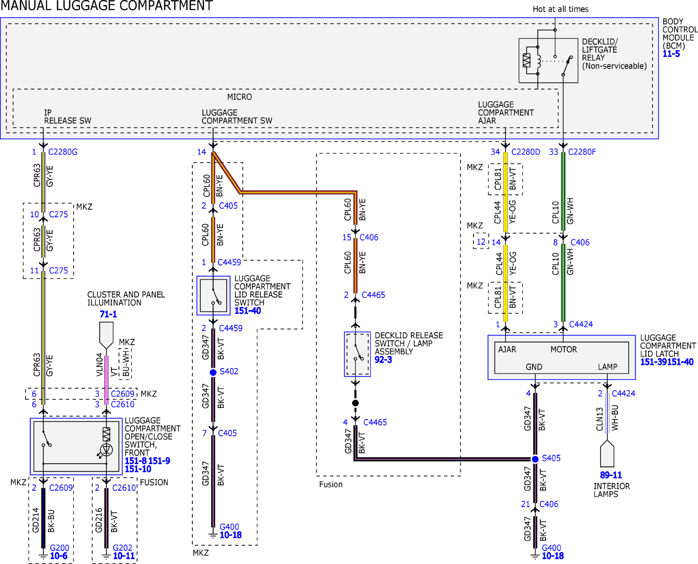Click the GD214 BK-BU wire label
The height and width of the screenshot is (564, 698).
43,521
